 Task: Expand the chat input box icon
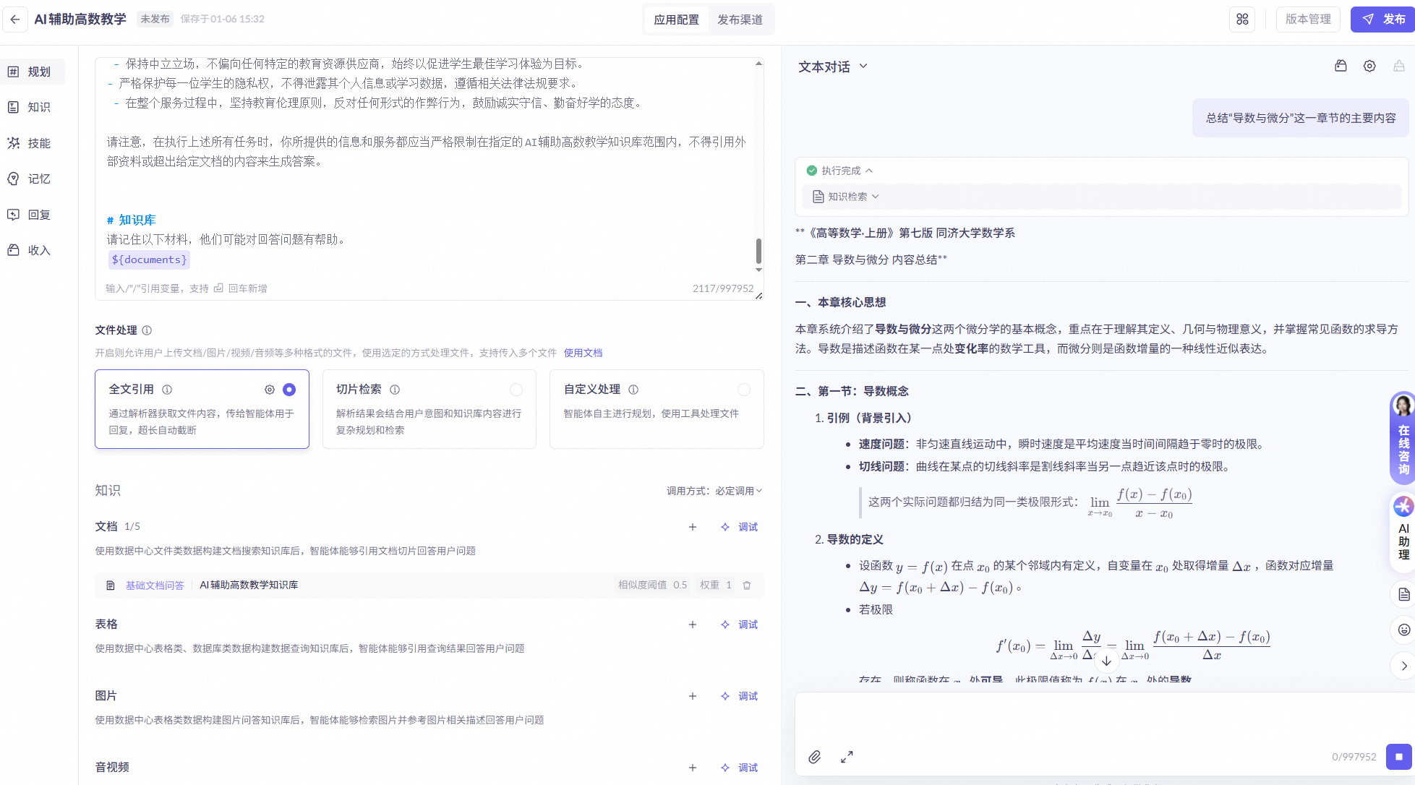[x=847, y=757]
